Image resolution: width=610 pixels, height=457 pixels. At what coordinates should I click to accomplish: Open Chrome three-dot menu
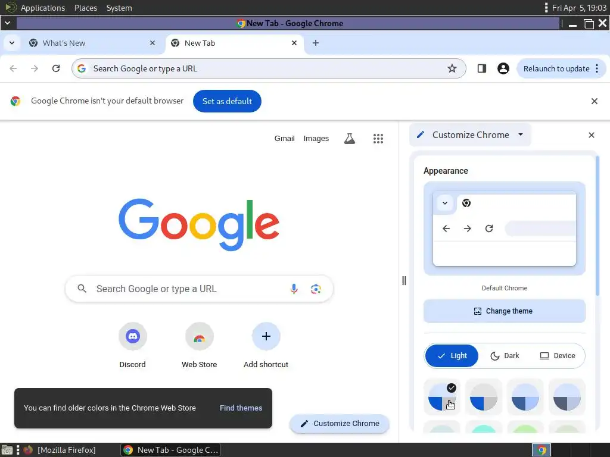[x=597, y=68]
